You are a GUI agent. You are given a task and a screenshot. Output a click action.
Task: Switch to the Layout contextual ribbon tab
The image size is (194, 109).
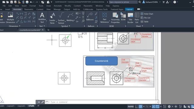click(x=129, y=9)
